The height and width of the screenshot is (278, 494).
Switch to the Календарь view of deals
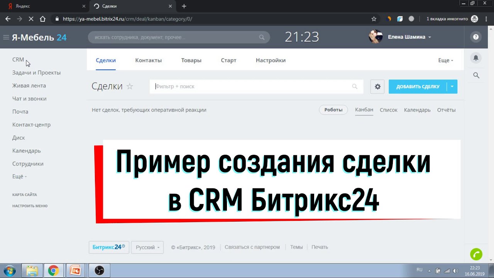tap(417, 110)
